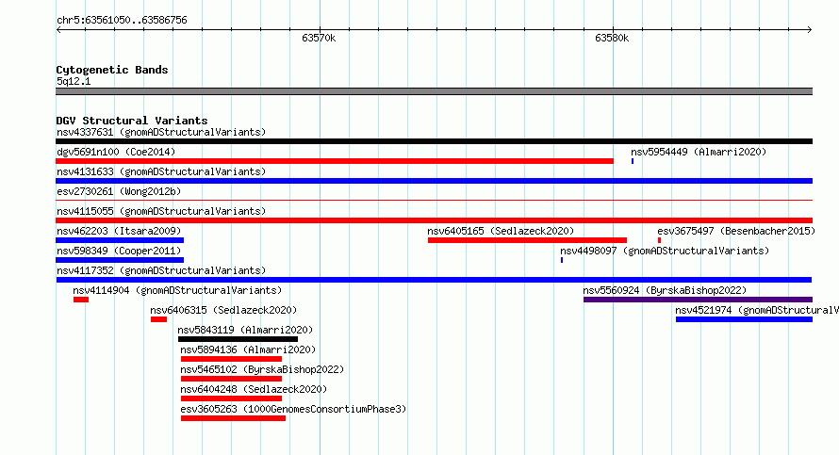839x455 pixels.
Task: Select nsv6404248 (Sedlazeck2020) label
Action: (254, 389)
